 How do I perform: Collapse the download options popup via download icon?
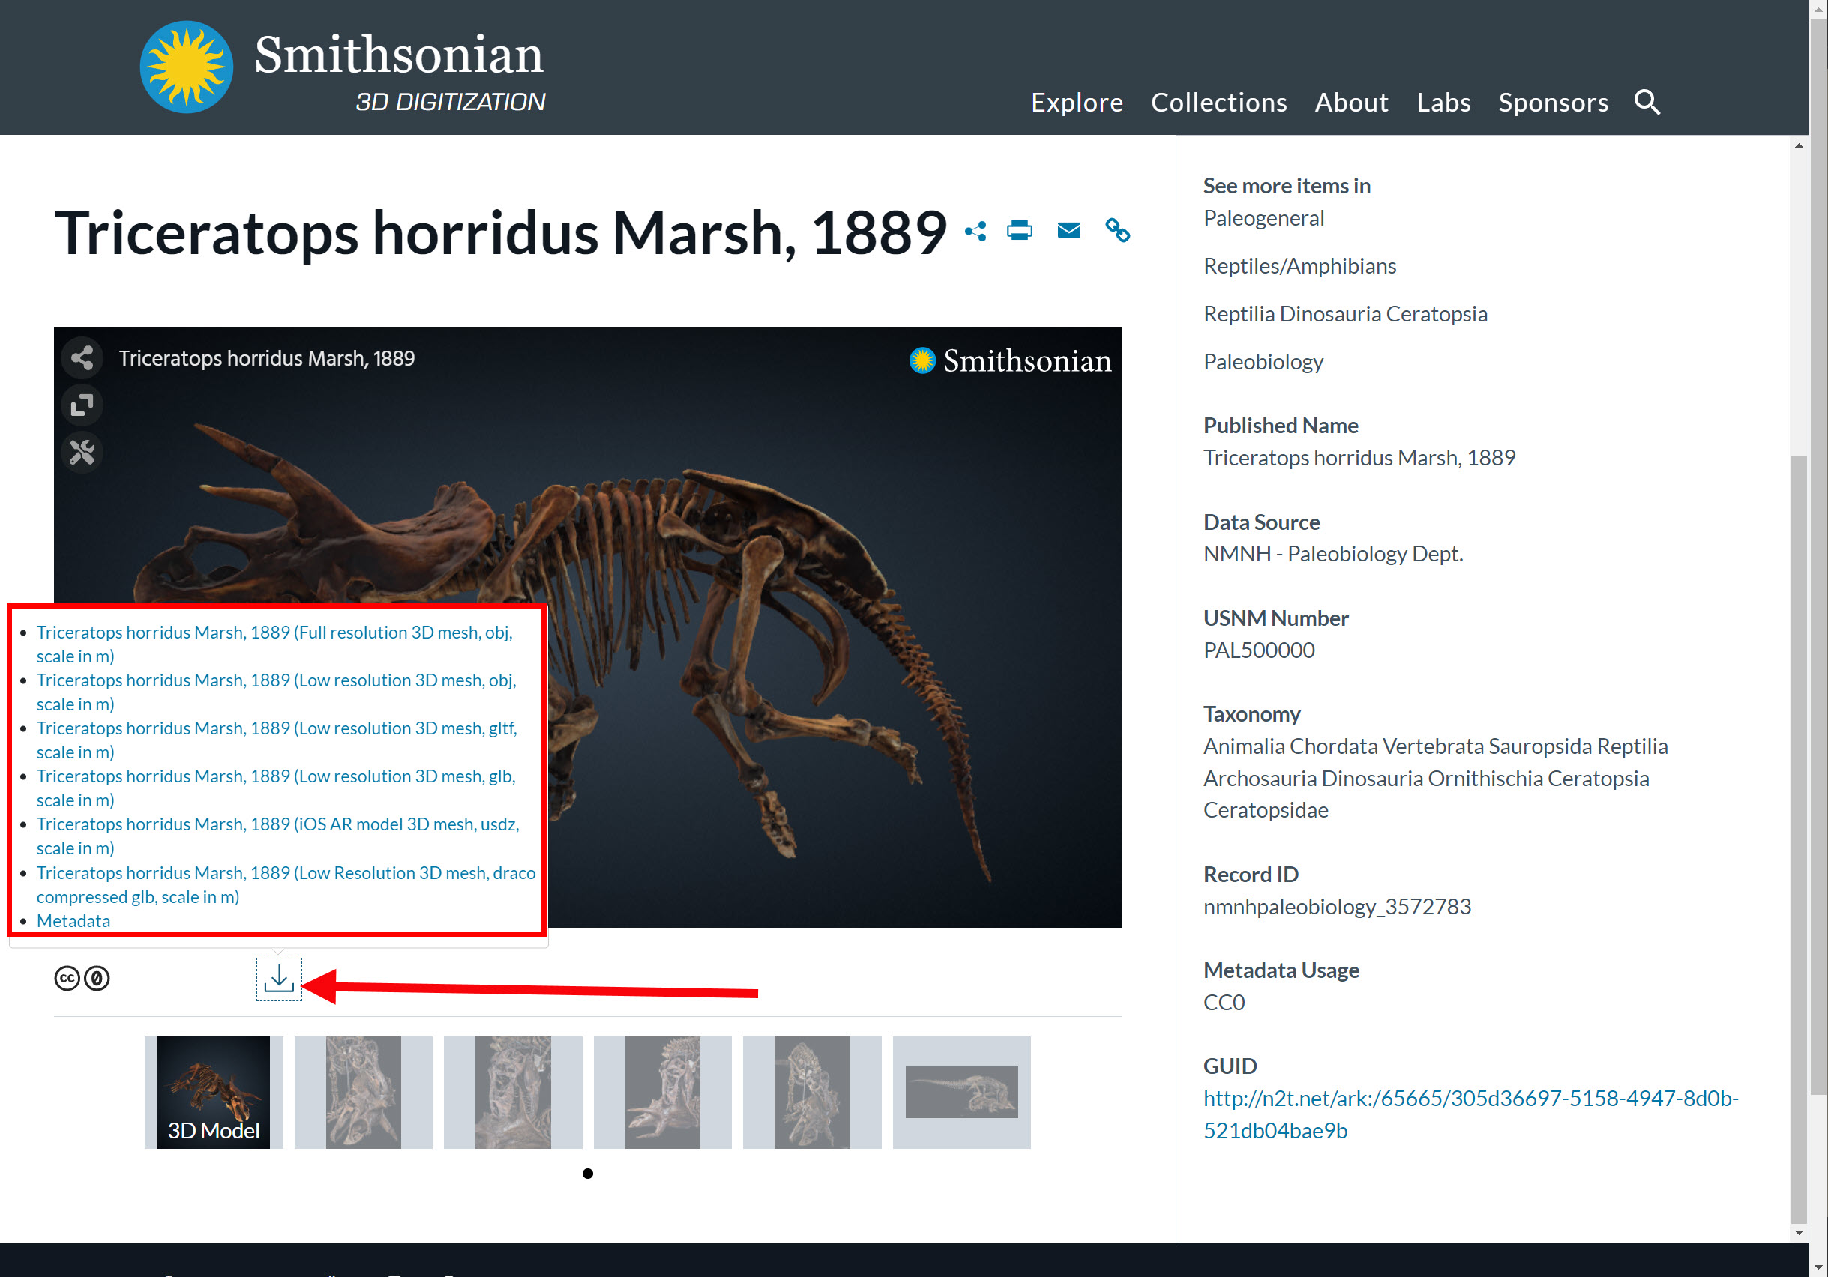pyautogui.click(x=279, y=979)
